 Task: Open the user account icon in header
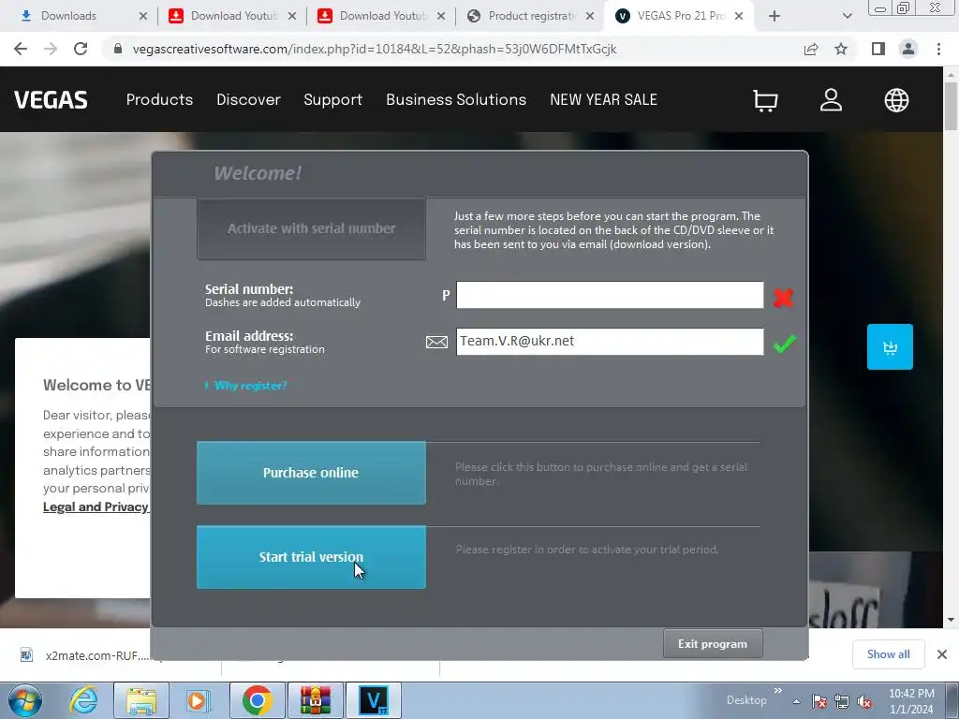[x=832, y=99]
